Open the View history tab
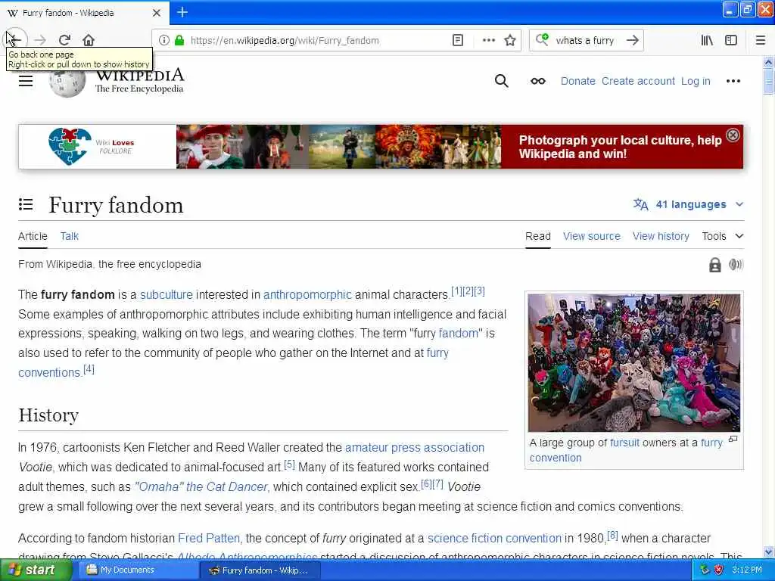The image size is (775, 581). (x=661, y=236)
